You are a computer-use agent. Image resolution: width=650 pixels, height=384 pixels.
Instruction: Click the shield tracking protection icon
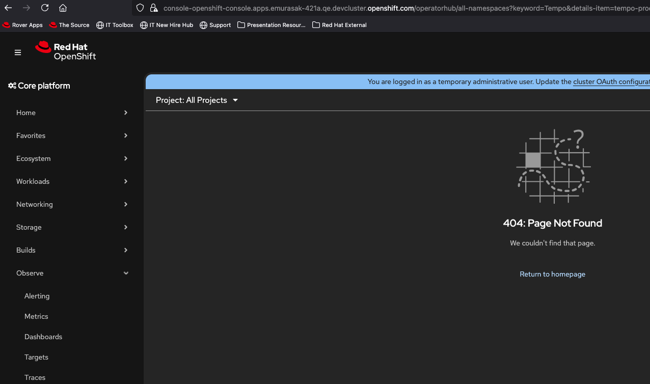[140, 8]
